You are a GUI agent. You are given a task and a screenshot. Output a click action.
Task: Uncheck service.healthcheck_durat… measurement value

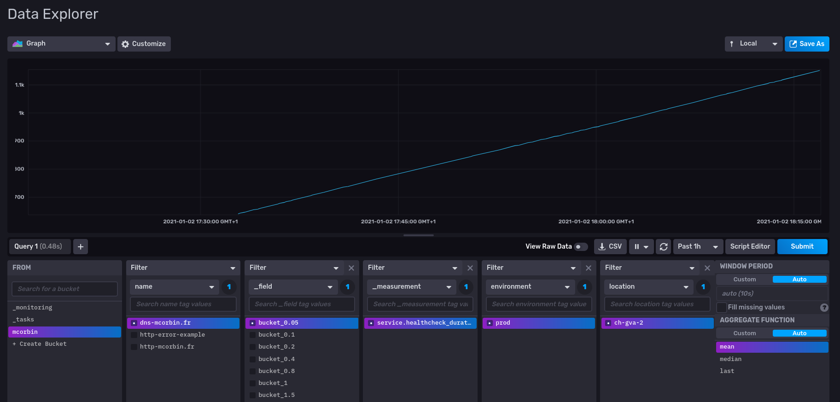click(x=420, y=323)
